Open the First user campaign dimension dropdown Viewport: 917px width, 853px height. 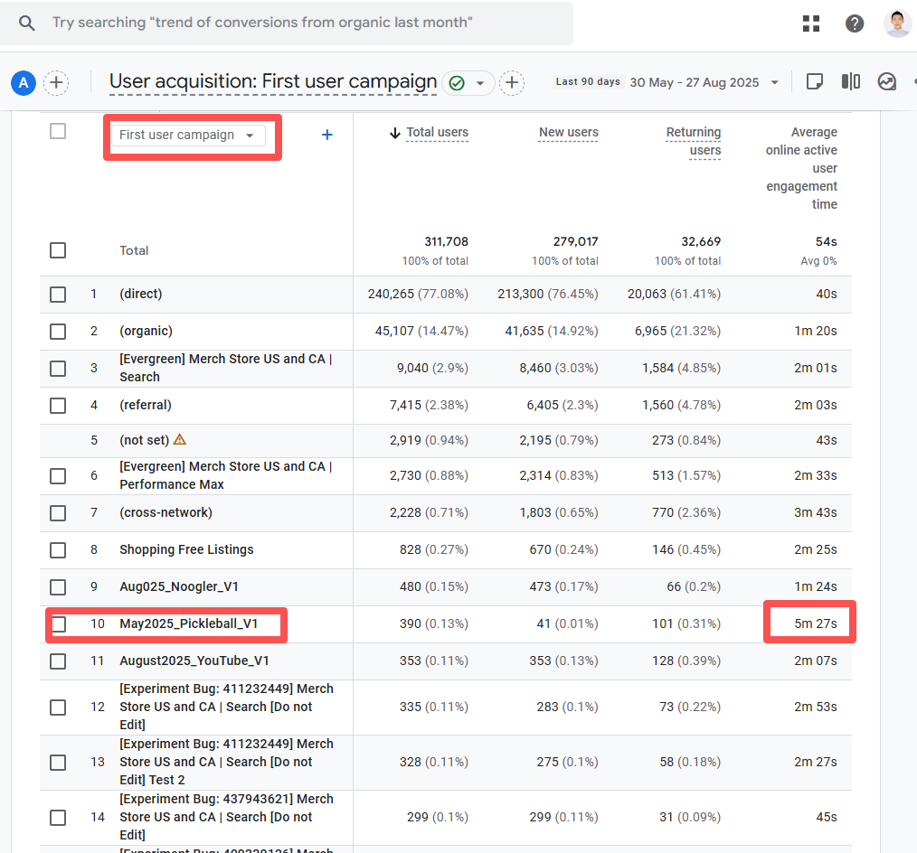tap(188, 136)
